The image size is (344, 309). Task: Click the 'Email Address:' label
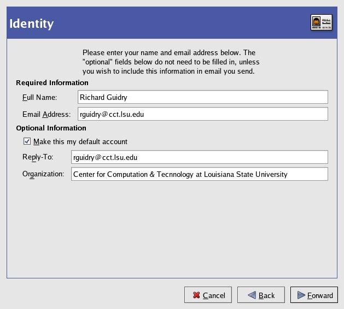46,114
